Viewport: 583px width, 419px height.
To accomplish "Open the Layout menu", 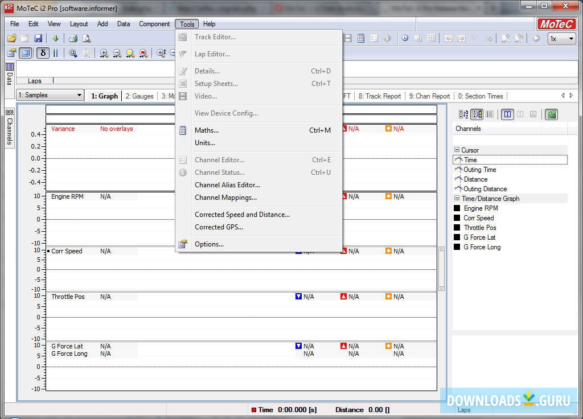I will (x=79, y=24).
